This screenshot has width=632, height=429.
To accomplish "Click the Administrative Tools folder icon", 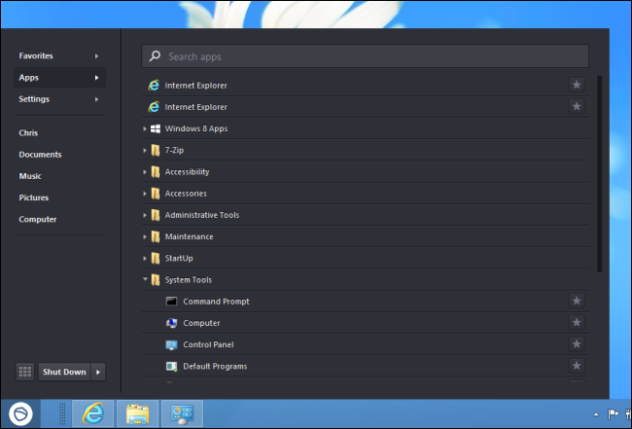I will click(156, 215).
